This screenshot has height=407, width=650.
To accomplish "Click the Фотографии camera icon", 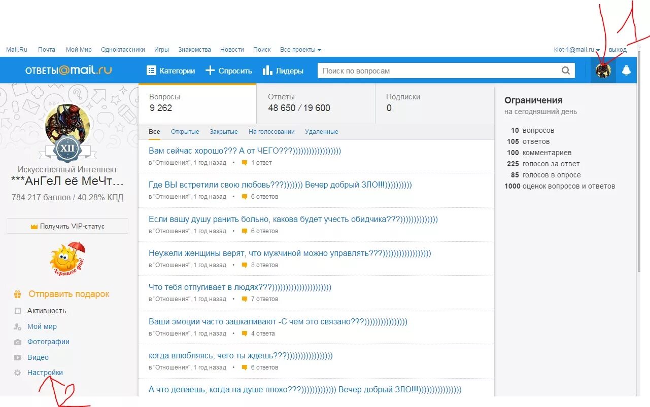I will [x=18, y=342].
